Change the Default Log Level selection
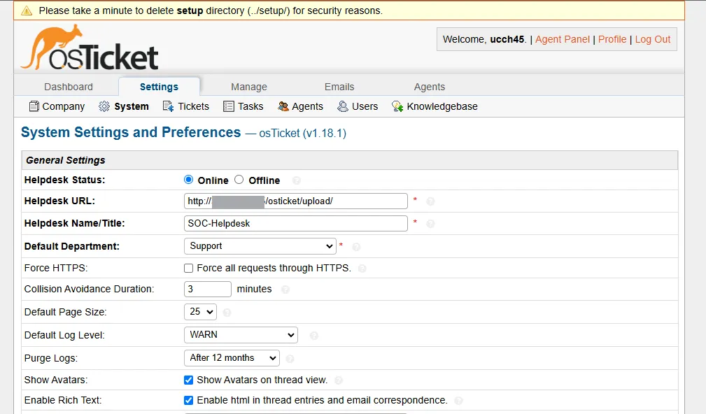Image resolution: width=706 pixels, height=414 pixels. 241,335
